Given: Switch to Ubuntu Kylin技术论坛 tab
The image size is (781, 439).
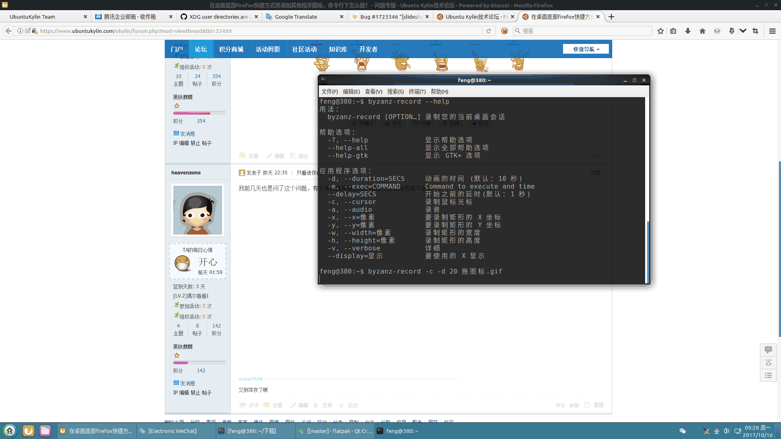Looking at the screenshot, I should (x=476, y=17).
